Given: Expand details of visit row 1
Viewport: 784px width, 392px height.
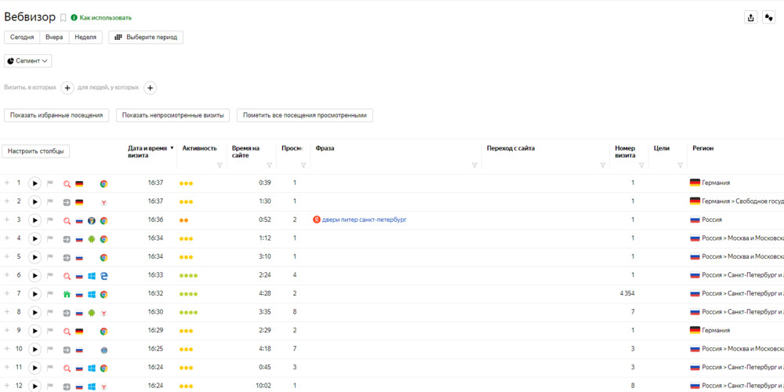Looking at the screenshot, I should 7,183.
